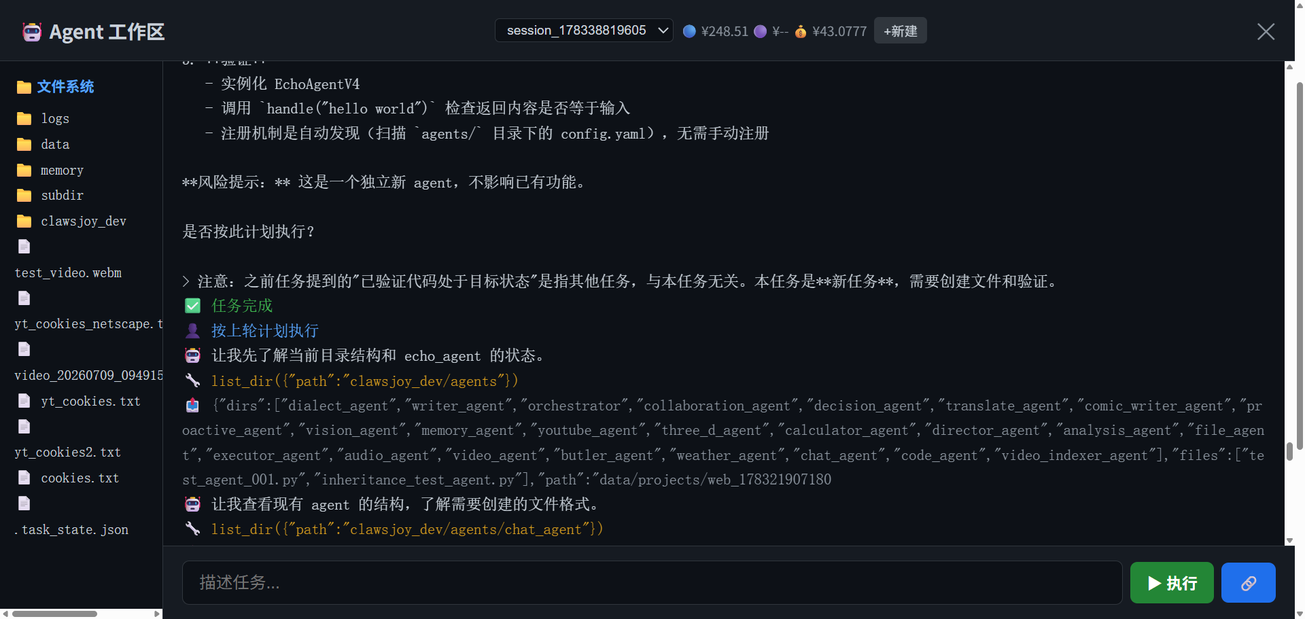Click the ¥43.0777 balance text
Screen dimensions: 1305x619
[x=839, y=31]
